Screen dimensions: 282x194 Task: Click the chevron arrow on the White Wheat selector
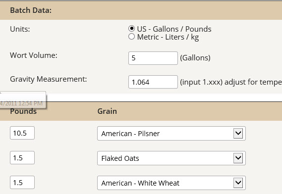[238, 183]
